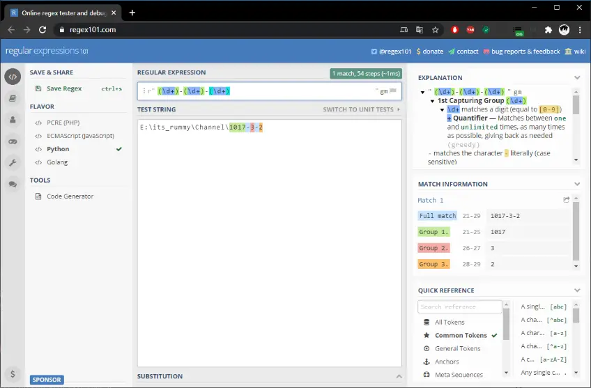Screen dimensions: 591x388
Task: Collapse the Quick Reference panel
Action: click(577, 290)
